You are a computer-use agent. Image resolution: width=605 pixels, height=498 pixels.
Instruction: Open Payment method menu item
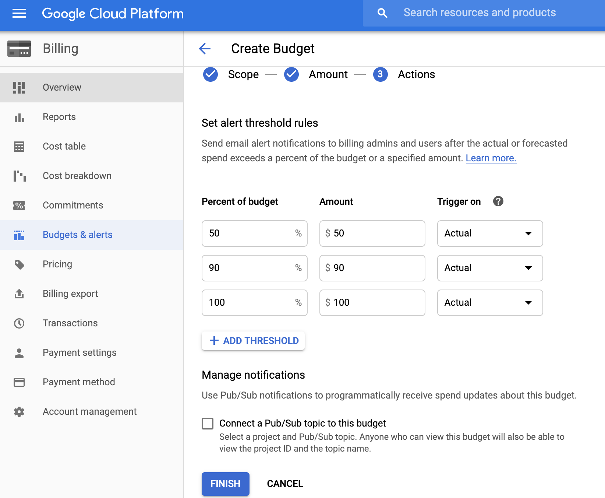pos(92,382)
